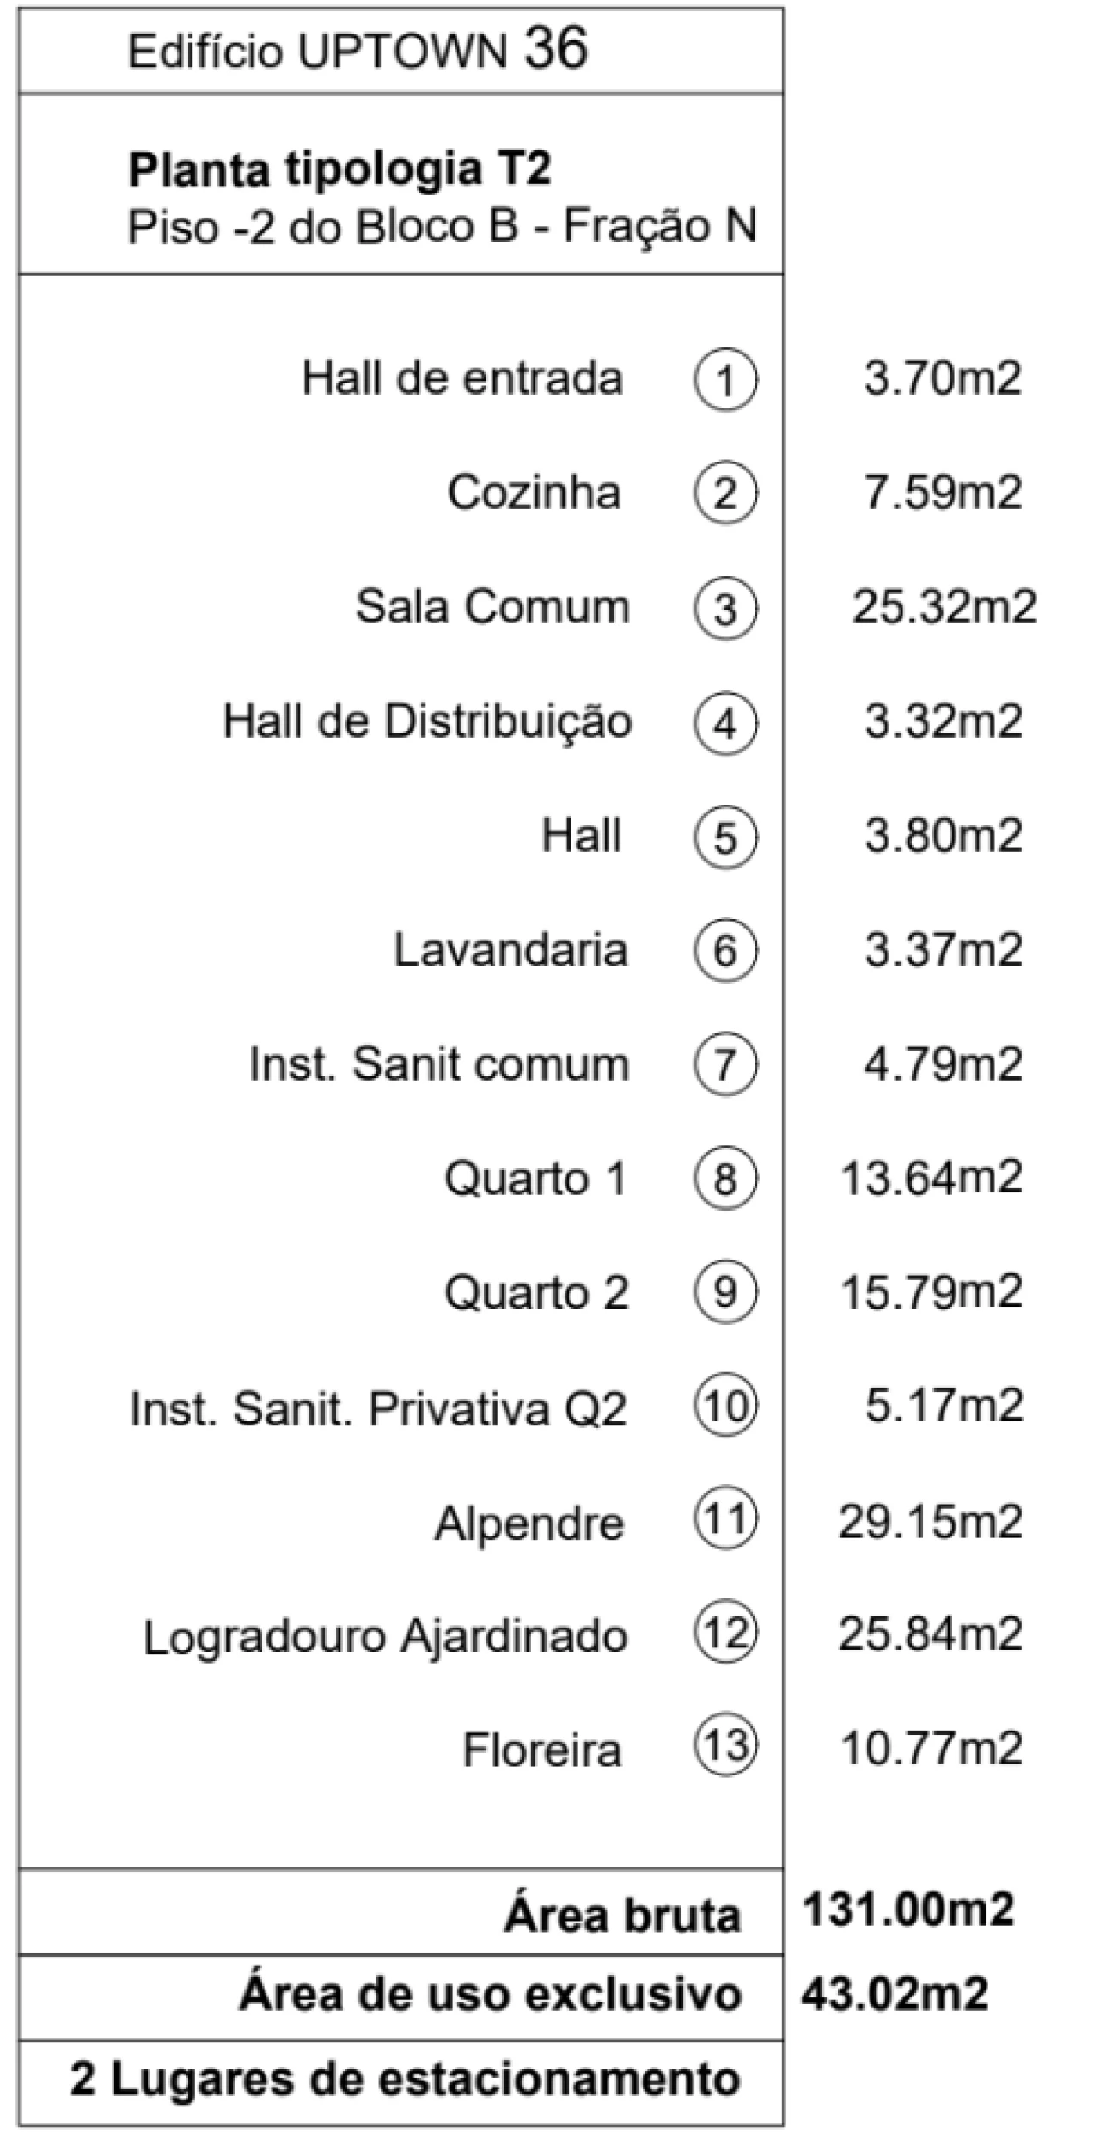Click the circled number 2 next to Cozinha
1100x2152 pixels.
pyautogui.click(x=726, y=494)
